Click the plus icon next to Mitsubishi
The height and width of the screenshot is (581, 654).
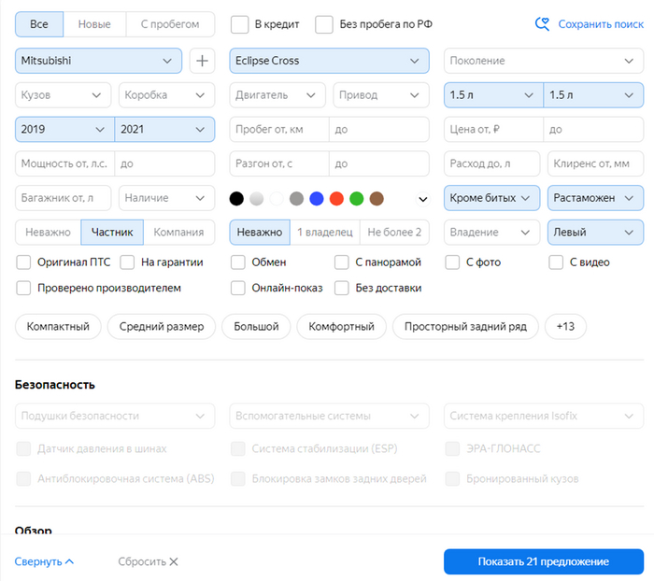(202, 61)
